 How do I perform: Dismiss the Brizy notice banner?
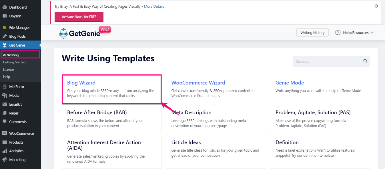coord(376,6)
